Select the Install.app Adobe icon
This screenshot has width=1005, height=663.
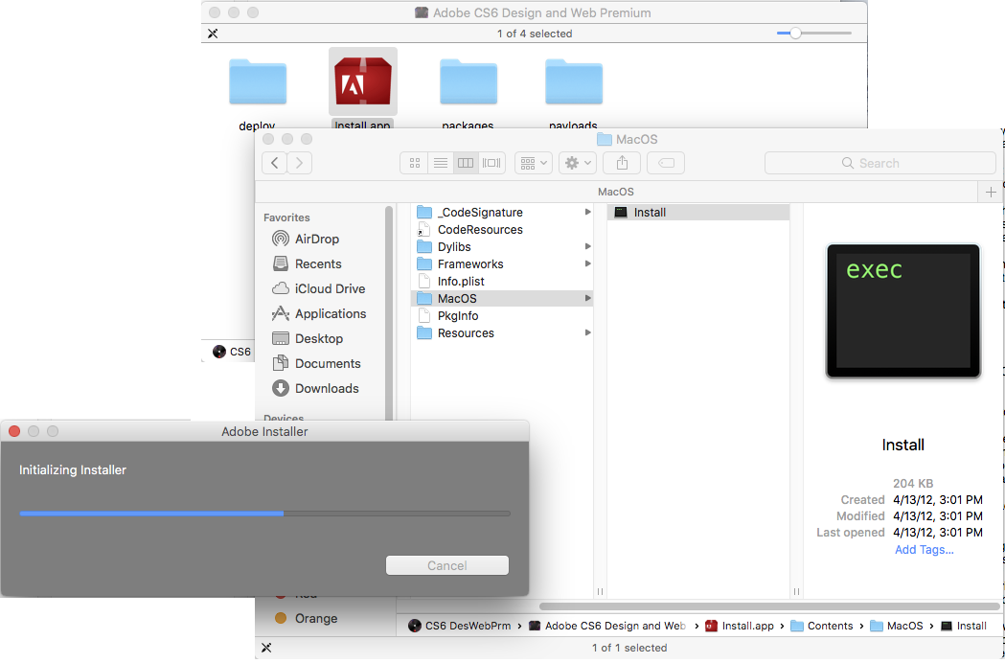363,80
